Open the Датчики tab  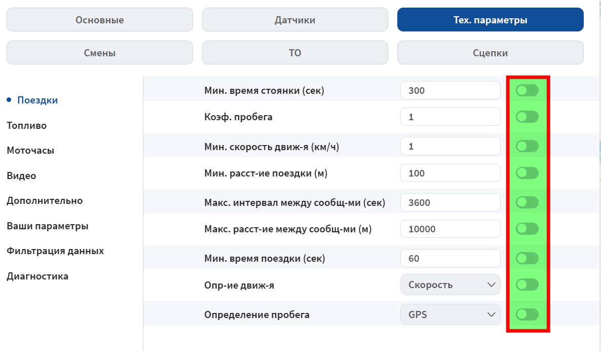coord(295,20)
